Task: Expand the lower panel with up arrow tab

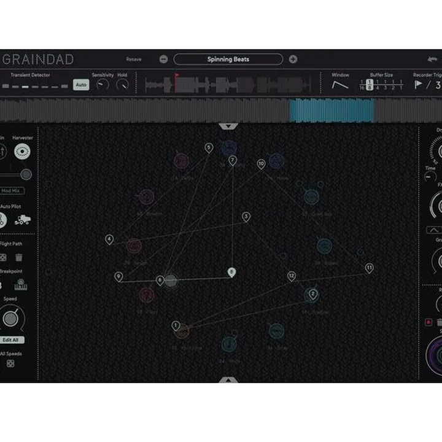Action: [228, 380]
